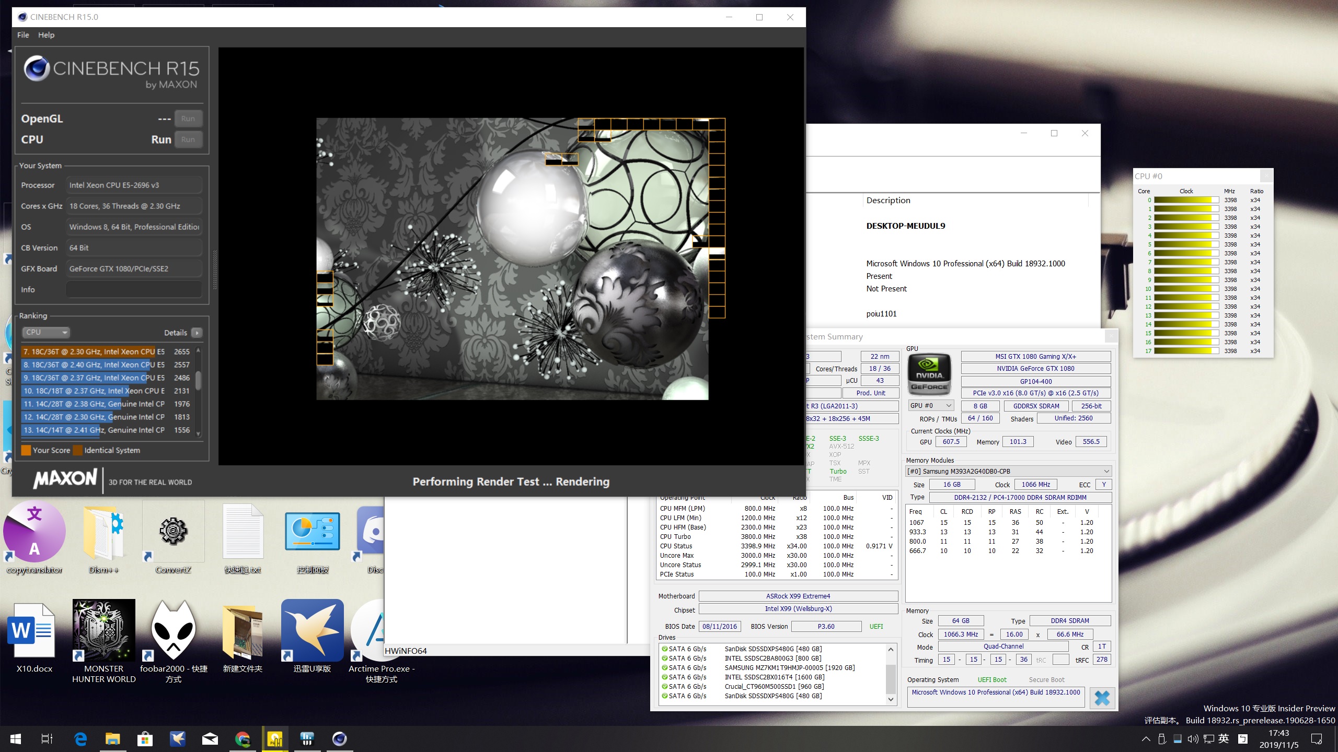
Task: Click the Prod. Unit field in HWiNFO
Action: pyautogui.click(x=871, y=393)
